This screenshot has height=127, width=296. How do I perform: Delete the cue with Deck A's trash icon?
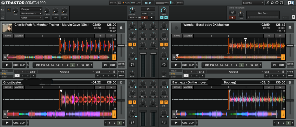point(114,72)
